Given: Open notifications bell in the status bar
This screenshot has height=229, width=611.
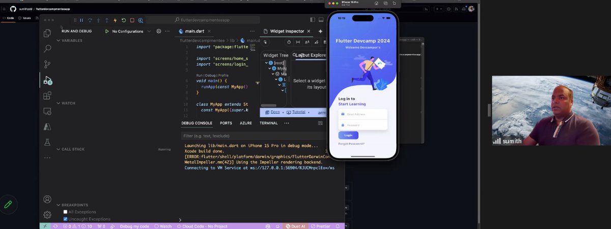Looking at the screenshot, I should point(338,226).
